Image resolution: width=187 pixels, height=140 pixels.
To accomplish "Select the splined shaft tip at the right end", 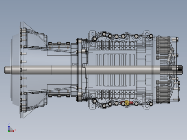I will 180,70.
